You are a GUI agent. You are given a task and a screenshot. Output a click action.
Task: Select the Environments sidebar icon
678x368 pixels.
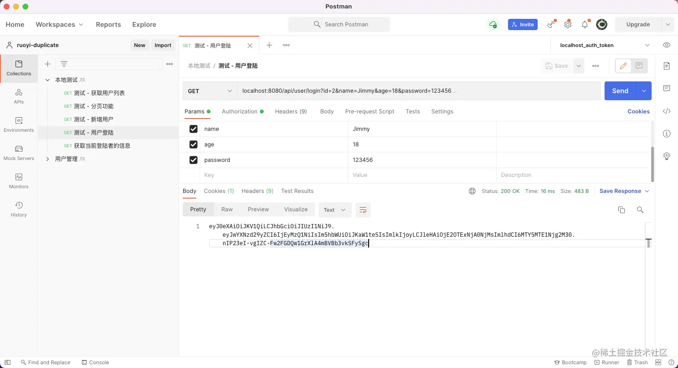tap(18, 124)
